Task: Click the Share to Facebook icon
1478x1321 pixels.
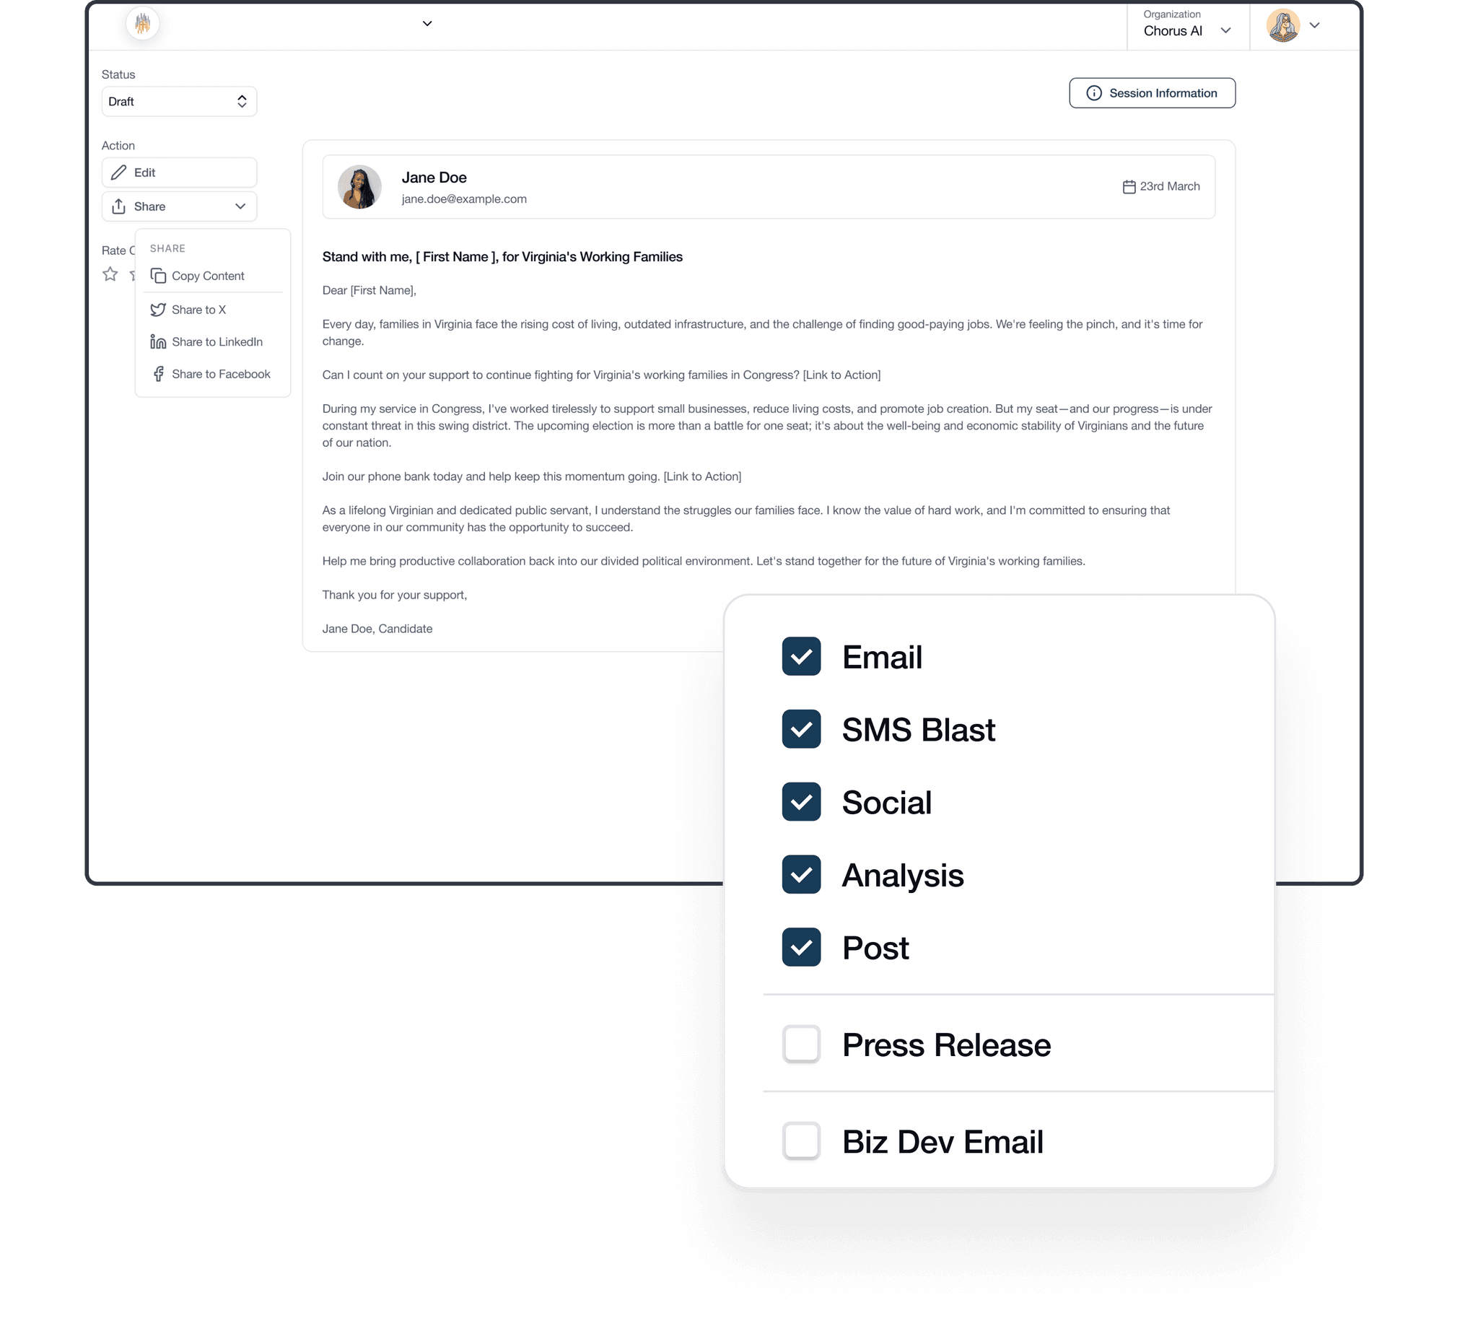Action: pyautogui.click(x=158, y=374)
